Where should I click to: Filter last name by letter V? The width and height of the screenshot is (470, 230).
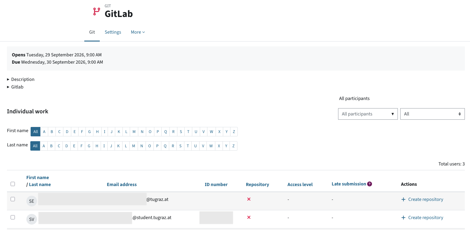203,146
